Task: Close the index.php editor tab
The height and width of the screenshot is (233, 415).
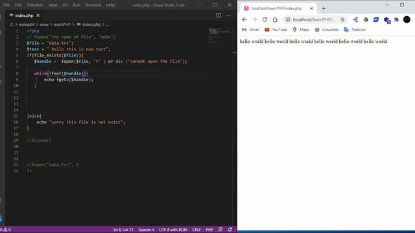Action: 38,16
